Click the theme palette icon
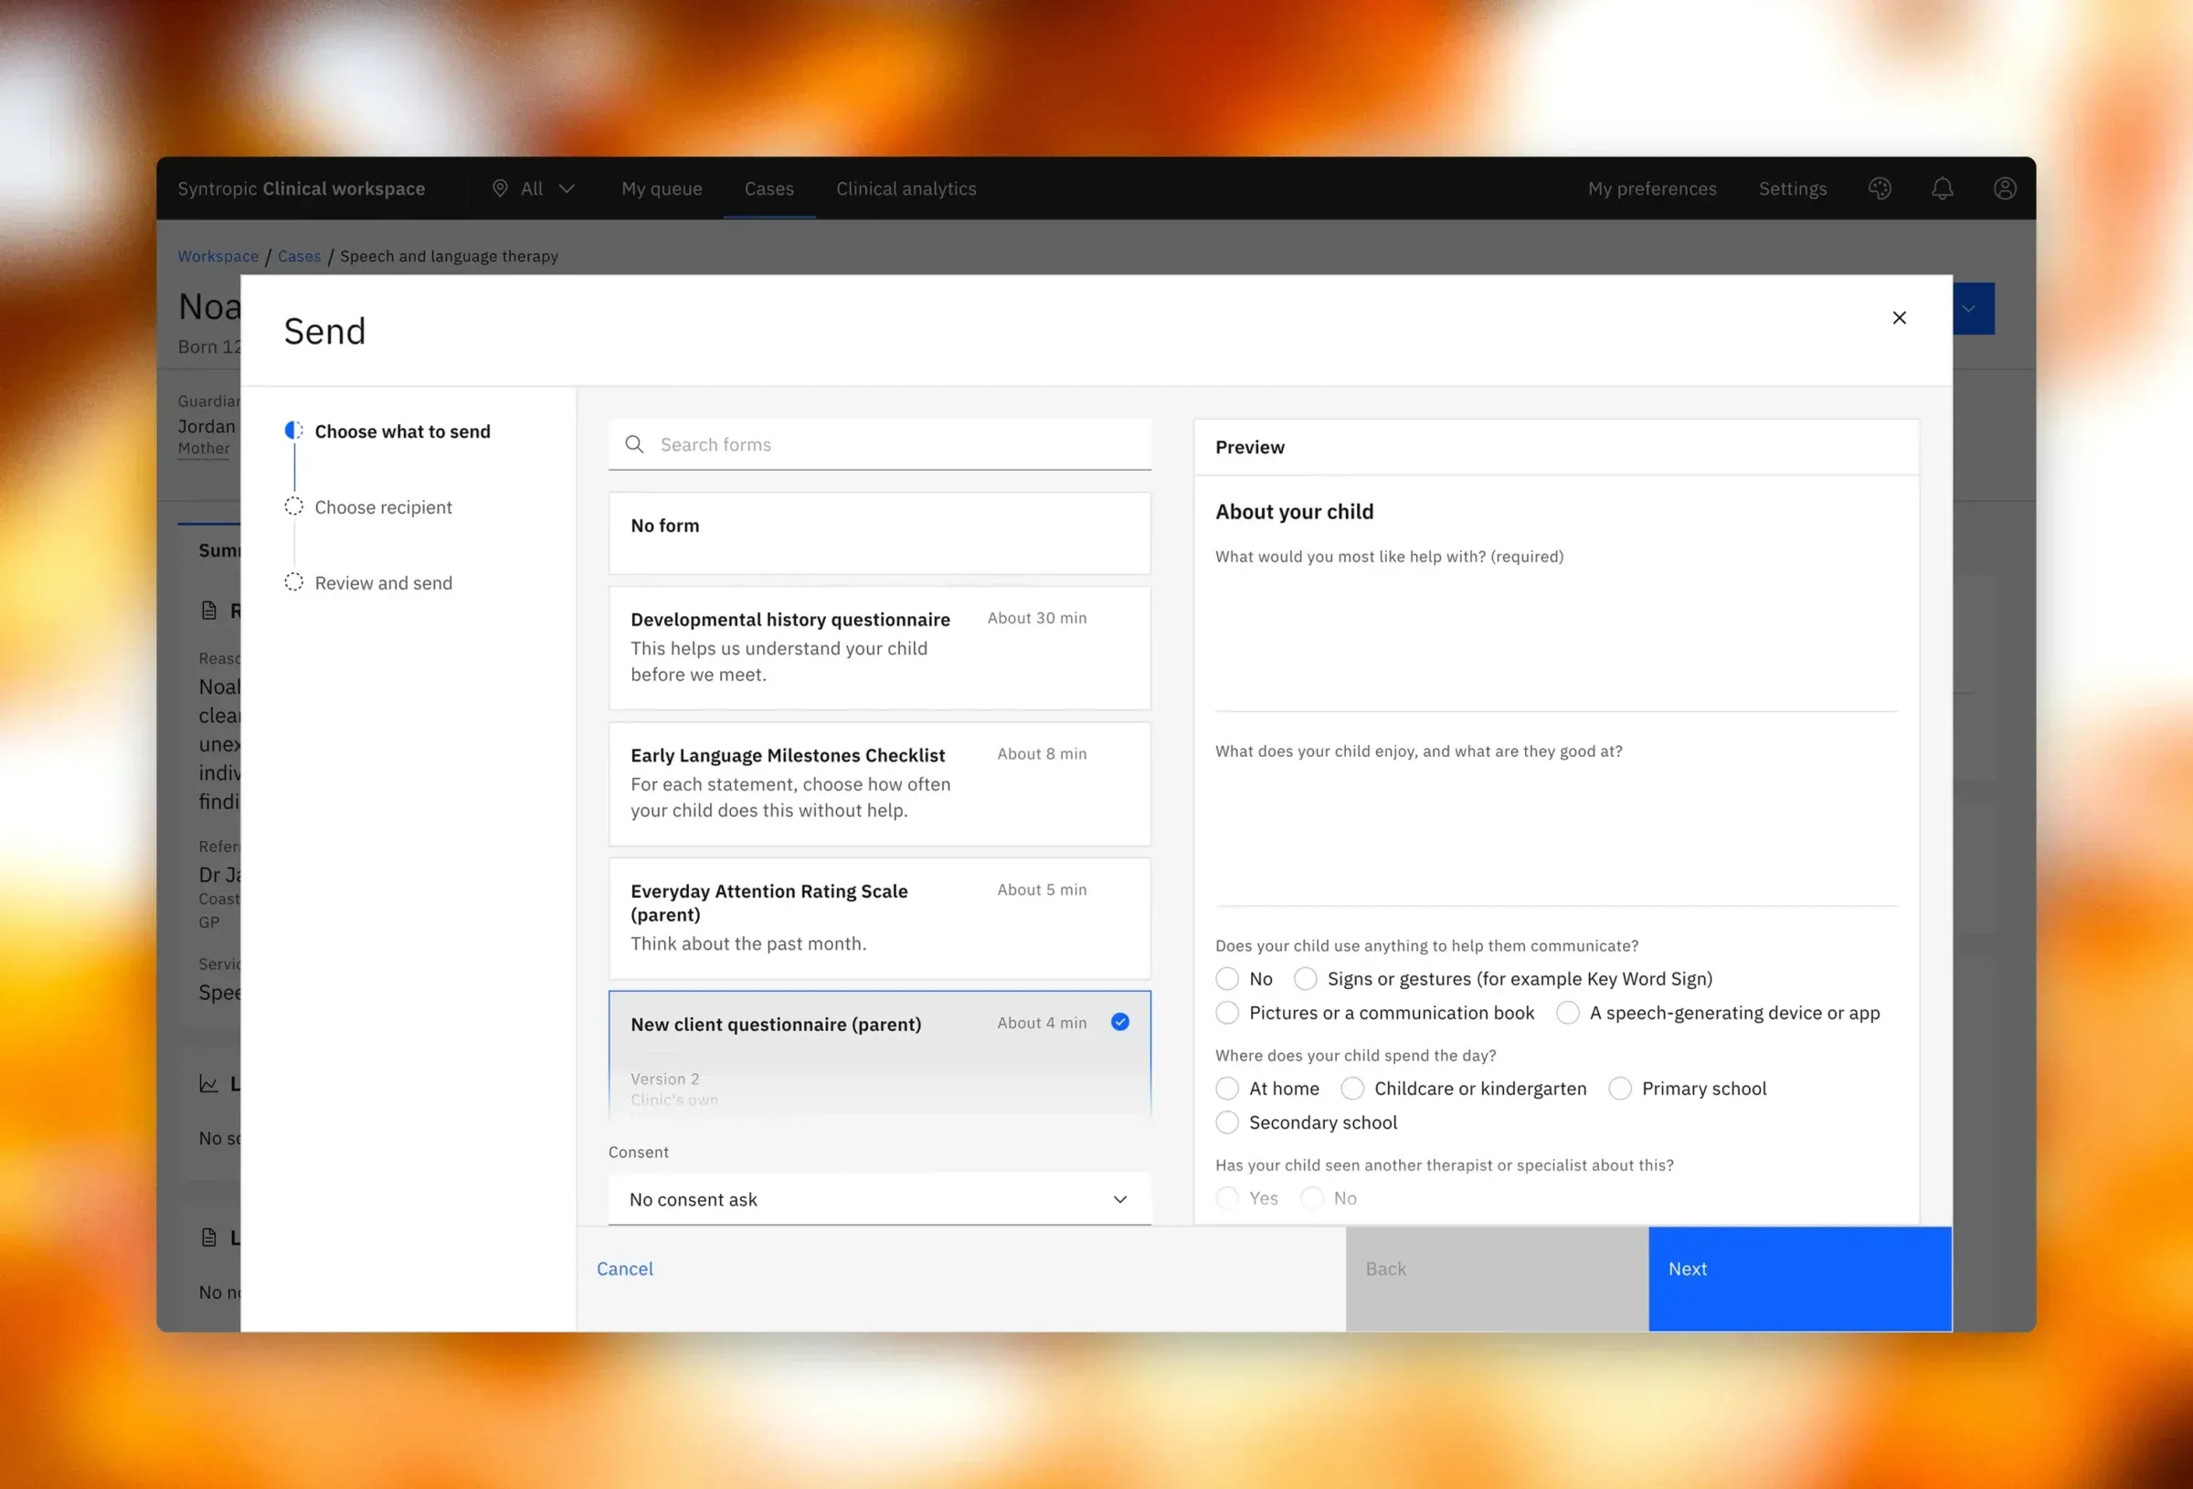This screenshot has height=1489, width=2193. (1879, 189)
